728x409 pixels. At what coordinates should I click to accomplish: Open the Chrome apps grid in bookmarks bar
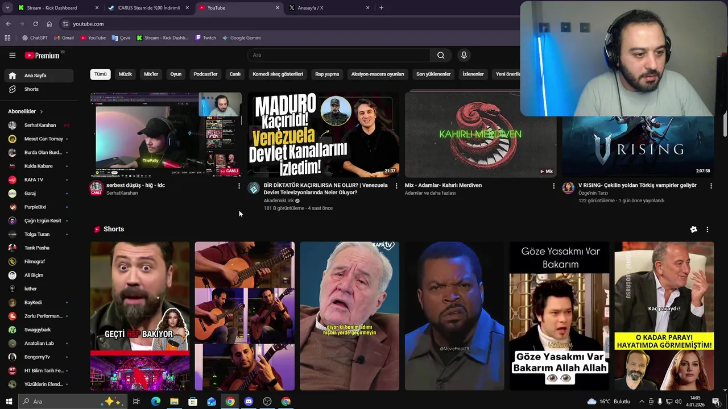coord(7,38)
